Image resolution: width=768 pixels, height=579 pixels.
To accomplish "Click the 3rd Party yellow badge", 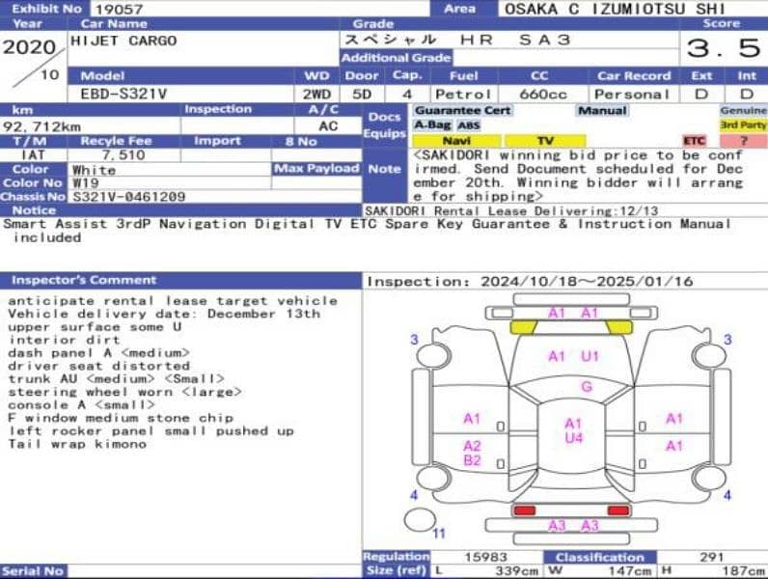I will (743, 125).
